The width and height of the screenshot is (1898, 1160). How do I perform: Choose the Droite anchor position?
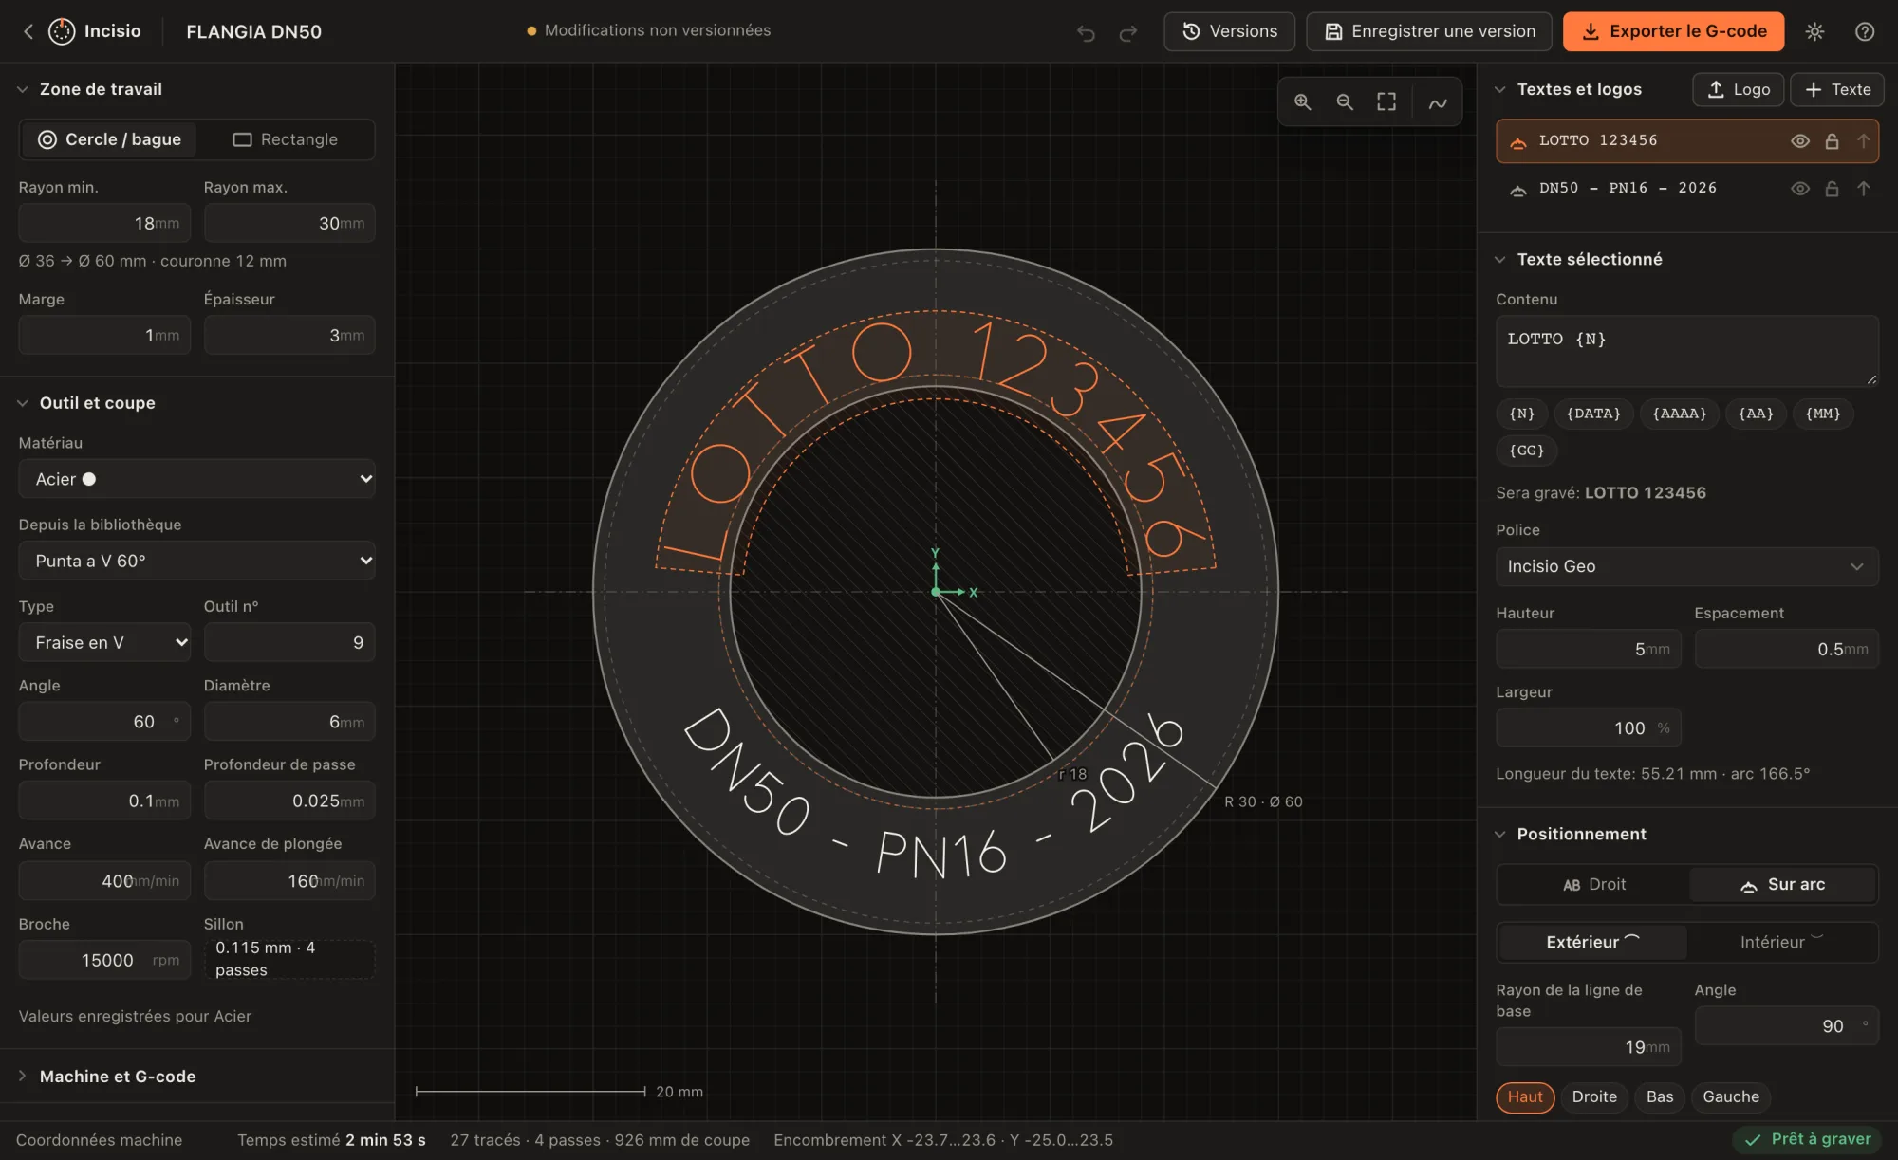point(1594,1096)
